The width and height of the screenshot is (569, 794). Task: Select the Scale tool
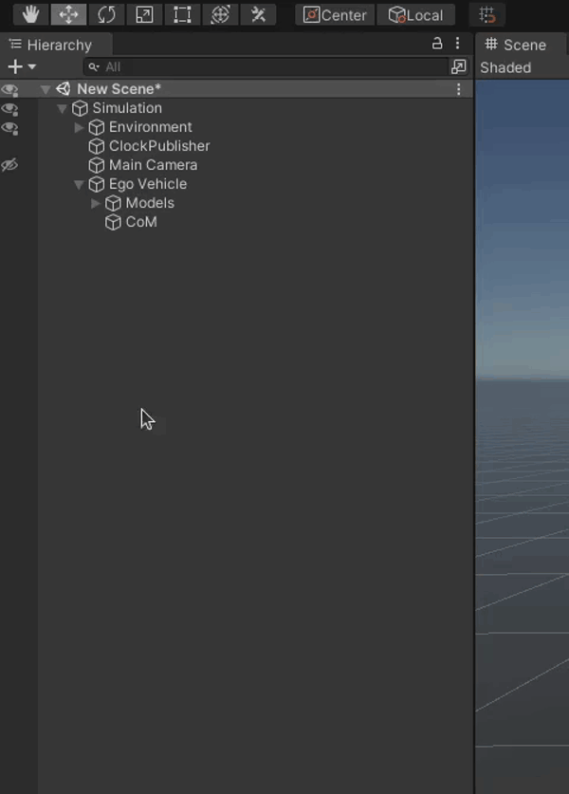144,14
